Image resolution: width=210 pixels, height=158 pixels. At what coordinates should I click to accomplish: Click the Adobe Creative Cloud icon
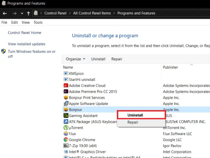point(66,85)
